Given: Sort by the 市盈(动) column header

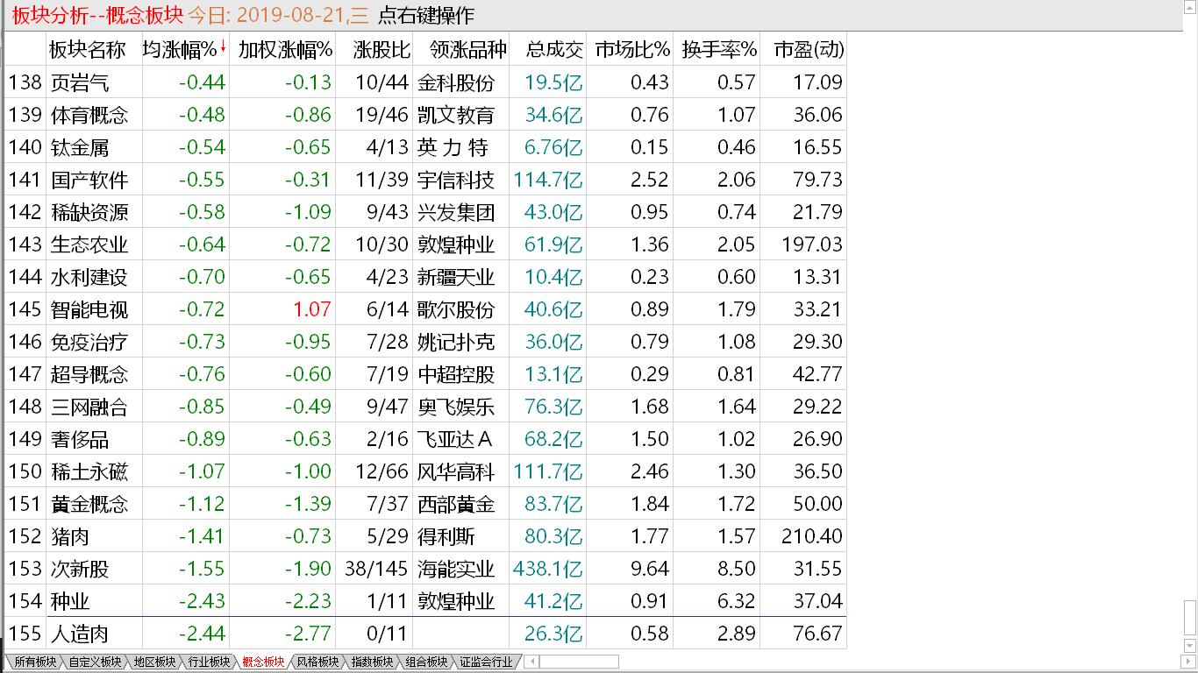Looking at the screenshot, I should click(x=809, y=50).
